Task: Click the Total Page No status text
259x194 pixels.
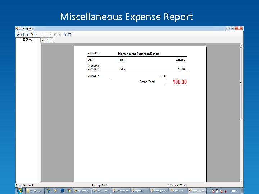Action: (100, 185)
